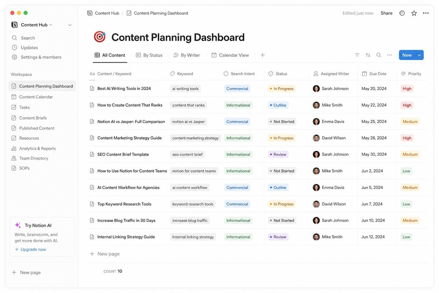Open the sort arrows icon

click(368, 55)
